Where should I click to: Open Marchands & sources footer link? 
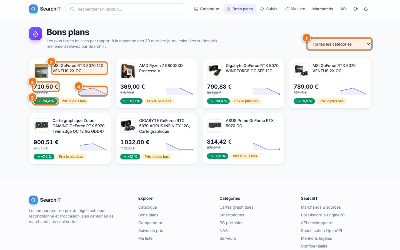tap(321, 207)
